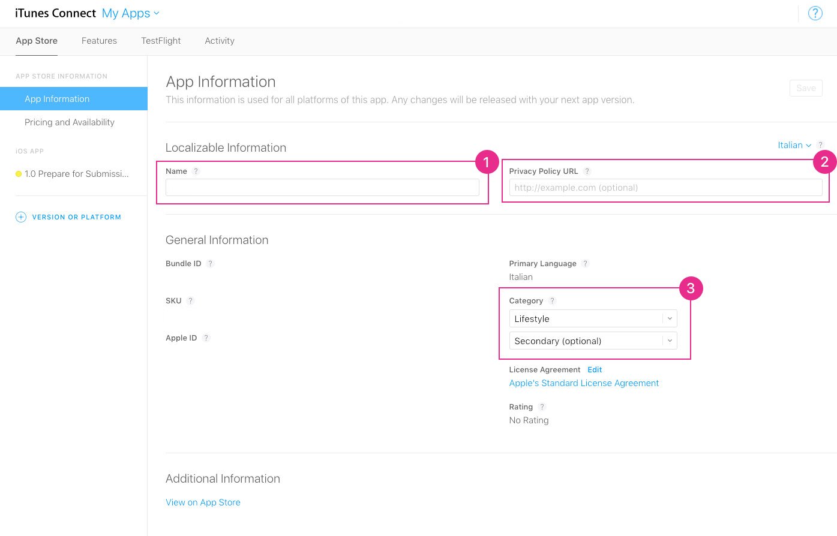Open the help icon in top-right corner
Image resolution: width=837 pixels, height=536 pixels.
coord(815,13)
